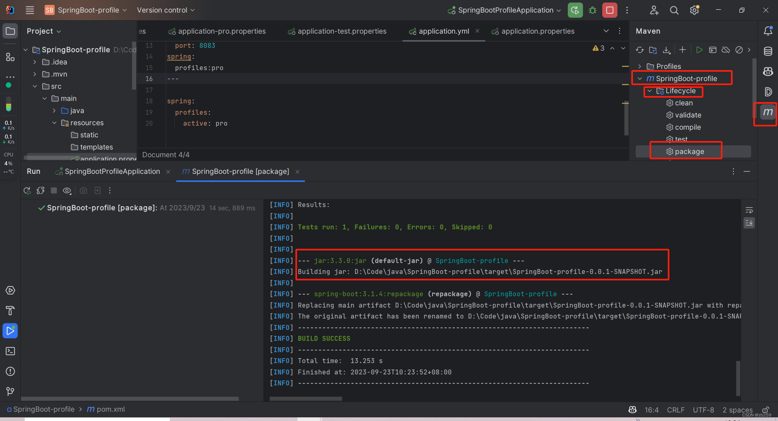Open the Maven tool window icon
This screenshot has width=778, height=421.
pos(768,112)
